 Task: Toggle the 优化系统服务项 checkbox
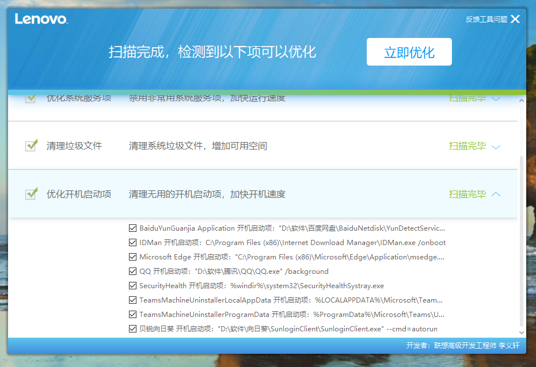[31, 98]
